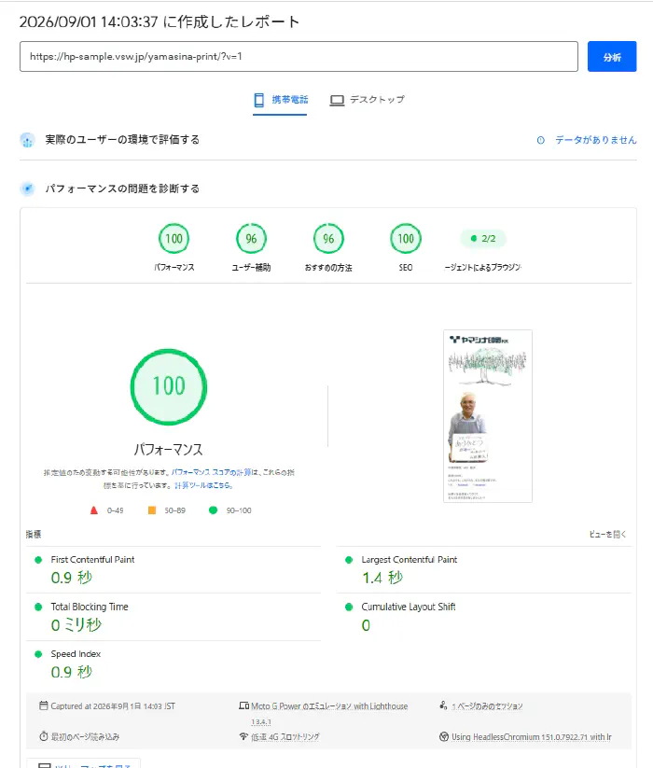Click the 実際のユーザーの環境で評価する heading
The width and height of the screenshot is (653, 768).
click(122, 140)
